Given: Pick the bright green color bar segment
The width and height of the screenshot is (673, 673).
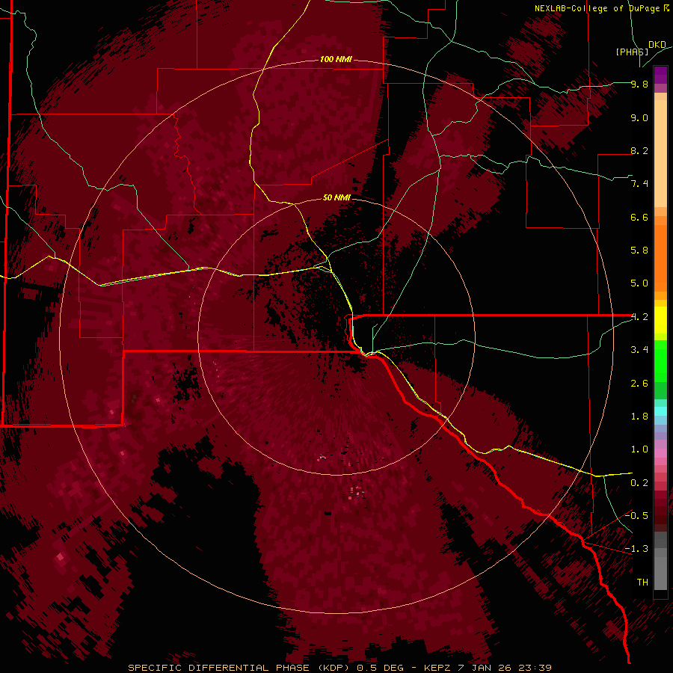Looking at the screenshot, I should 660,360.
